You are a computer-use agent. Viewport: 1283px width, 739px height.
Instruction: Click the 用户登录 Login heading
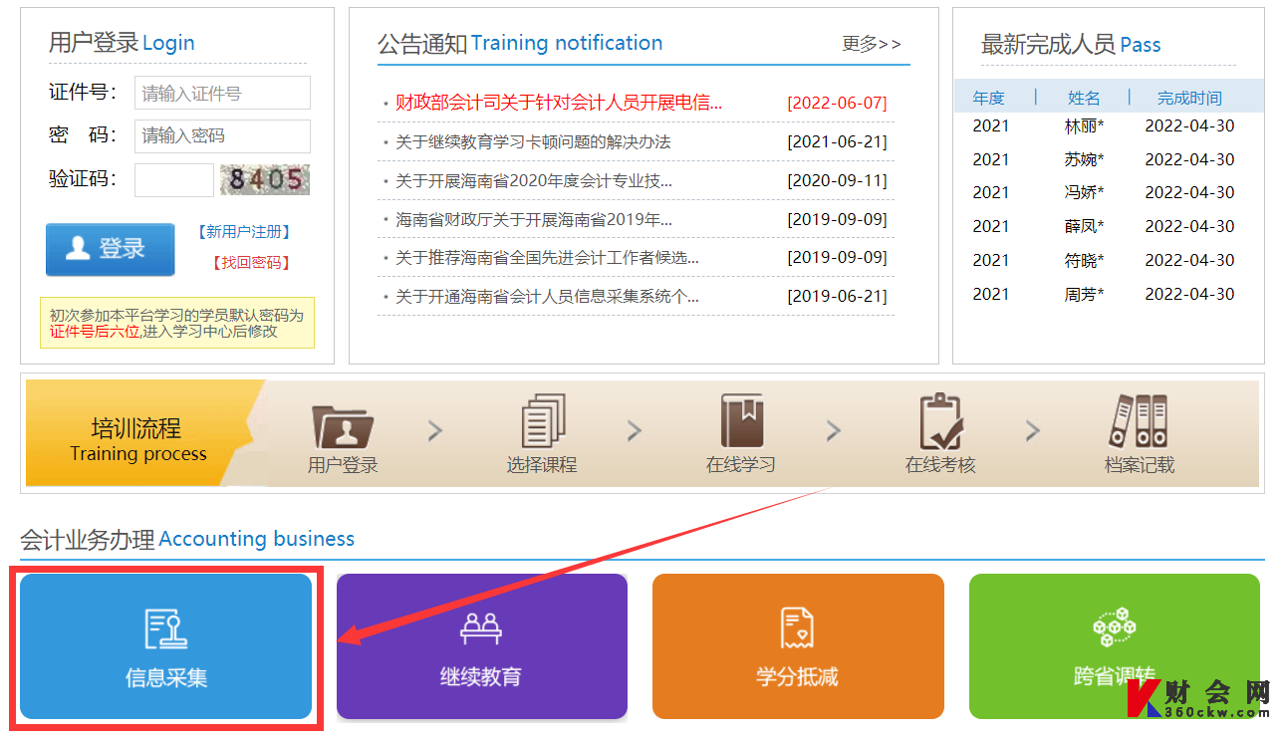(x=122, y=43)
